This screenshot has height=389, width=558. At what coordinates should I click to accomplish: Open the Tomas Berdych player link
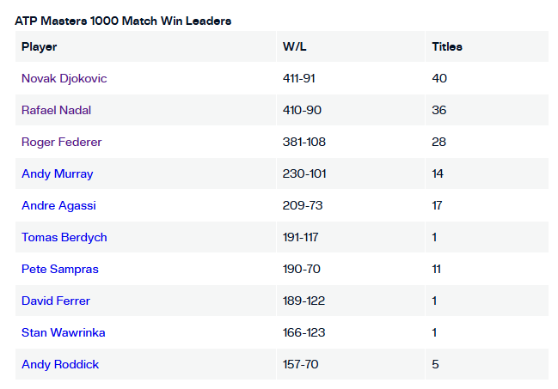[64, 237]
